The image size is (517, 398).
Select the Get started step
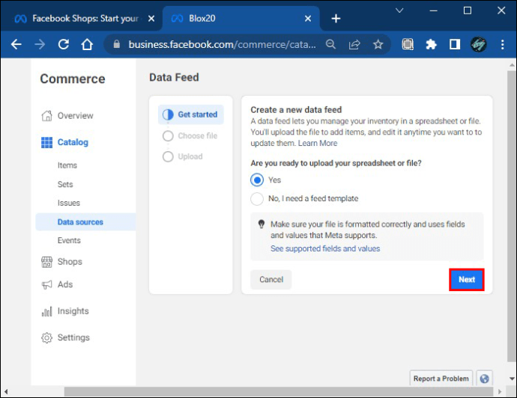[x=191, y=114]
